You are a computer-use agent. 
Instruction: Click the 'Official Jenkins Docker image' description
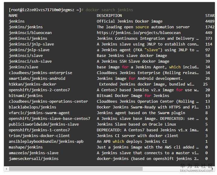(129, 21)
